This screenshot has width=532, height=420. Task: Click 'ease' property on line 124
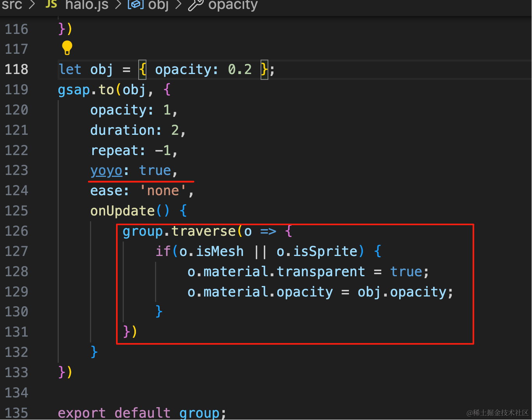click(106, 191)
